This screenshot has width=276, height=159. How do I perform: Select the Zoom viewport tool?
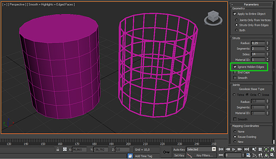click(254, 149)
